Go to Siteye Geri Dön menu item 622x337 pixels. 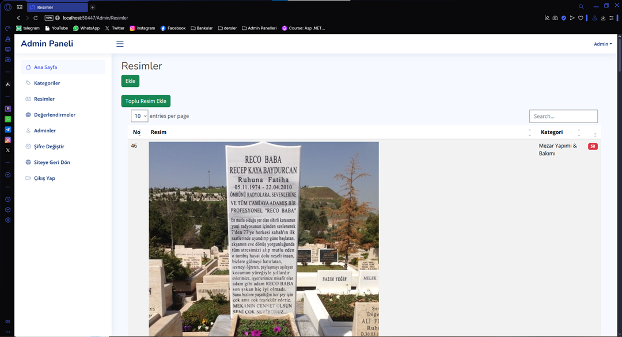[x=52, y=162]
